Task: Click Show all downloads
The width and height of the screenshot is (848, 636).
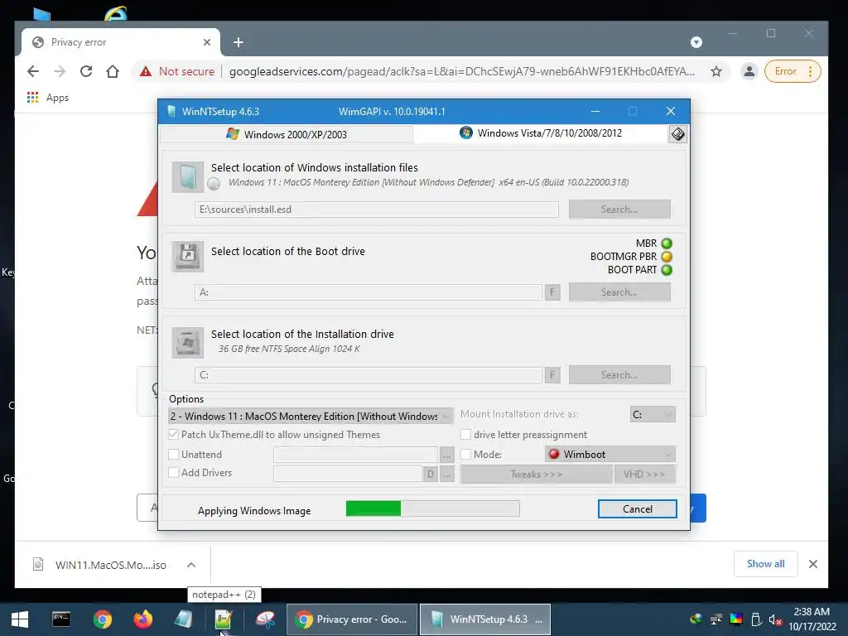Action: (765, 564)
